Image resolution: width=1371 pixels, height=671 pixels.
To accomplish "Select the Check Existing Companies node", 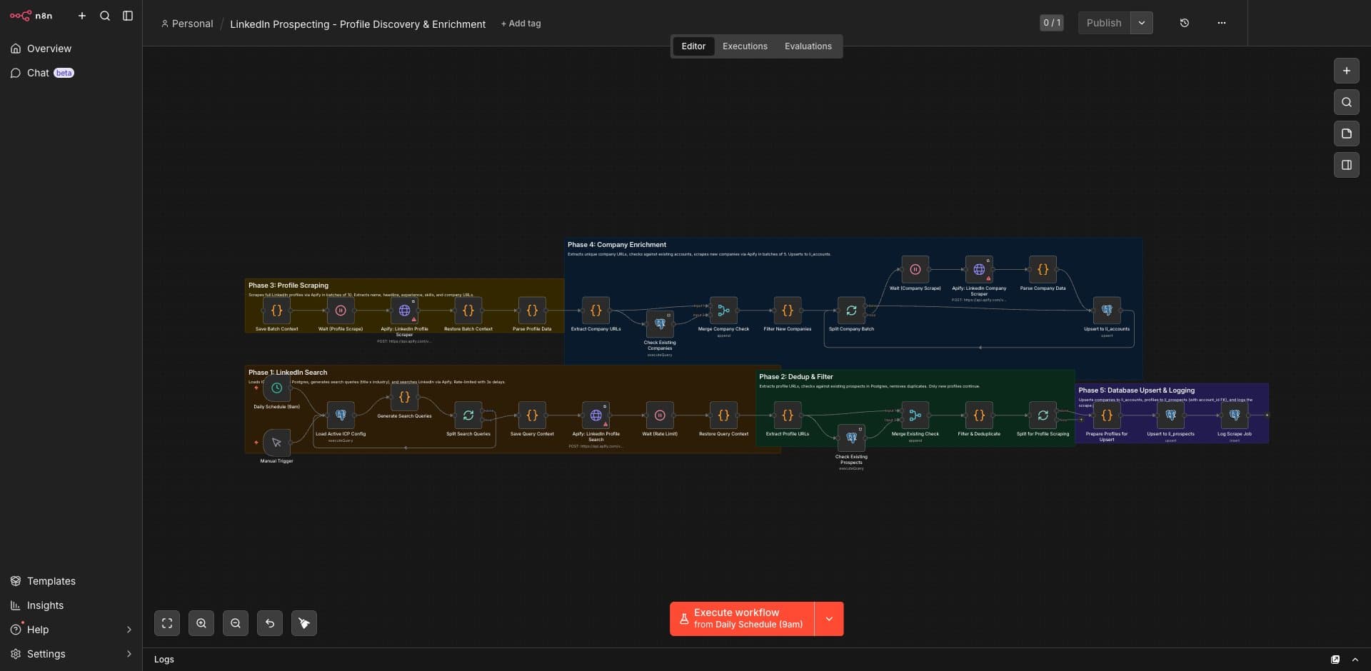I will 660,324.
